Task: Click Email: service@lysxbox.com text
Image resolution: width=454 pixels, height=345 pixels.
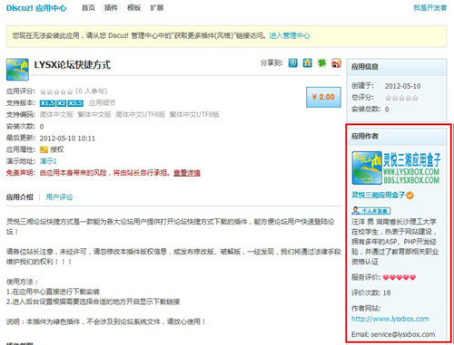Action: click(393, 334)
